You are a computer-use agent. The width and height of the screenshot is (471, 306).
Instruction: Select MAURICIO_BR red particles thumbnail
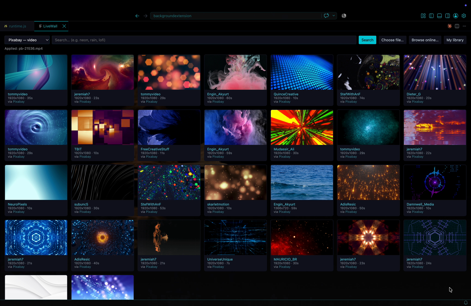(x=302, y=238)
